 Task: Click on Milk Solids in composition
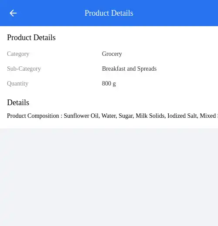tap(150, 116)
